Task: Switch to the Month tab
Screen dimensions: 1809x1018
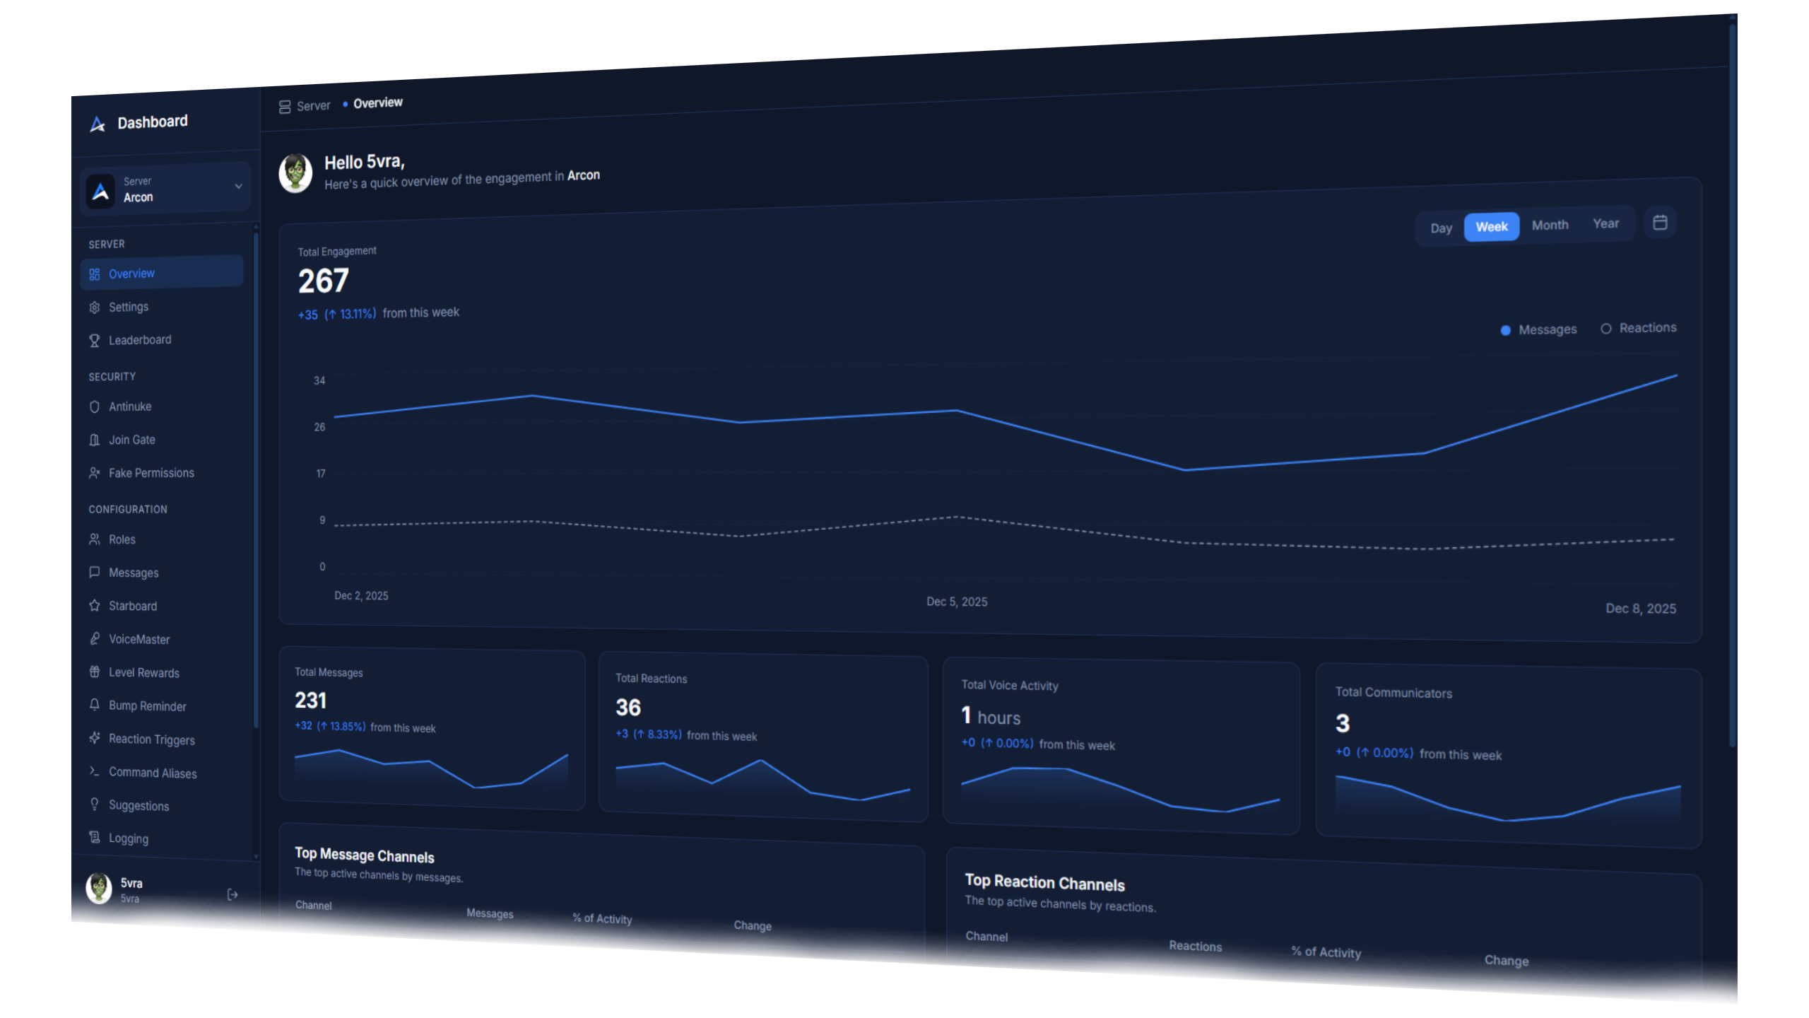Action: click(x=1550, y=226)
